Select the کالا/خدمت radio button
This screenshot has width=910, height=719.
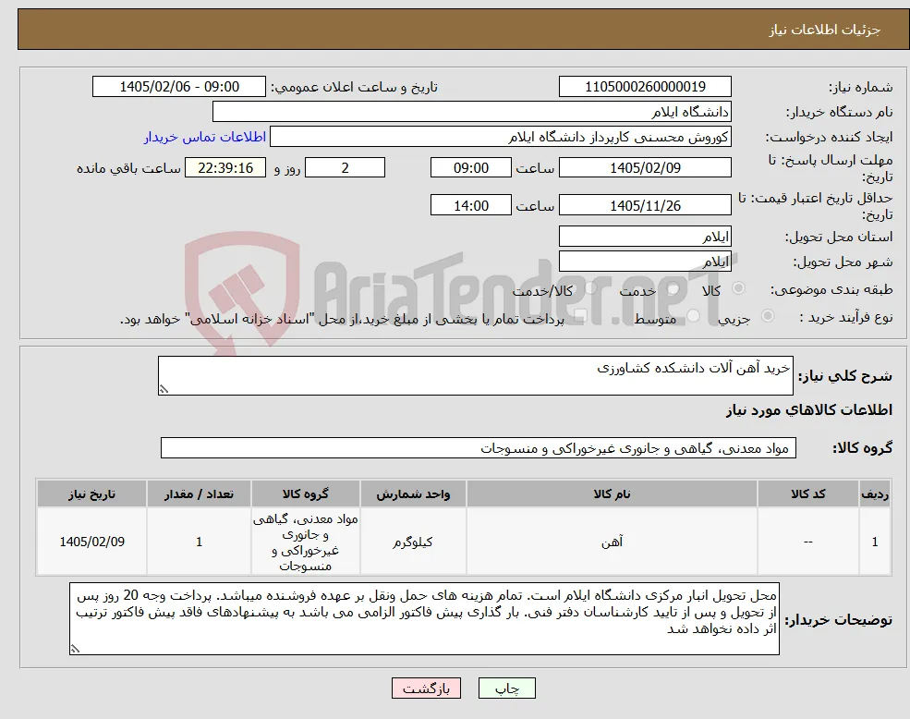pyautogui.click(x=590, y=288)
